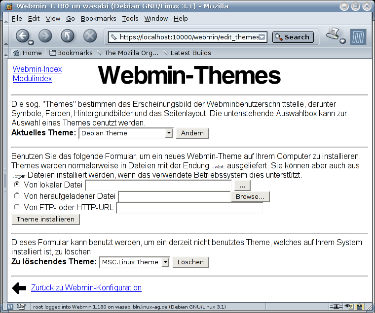Open the Go menu
Screen dimensions: 375x313
tap(70, 18)
